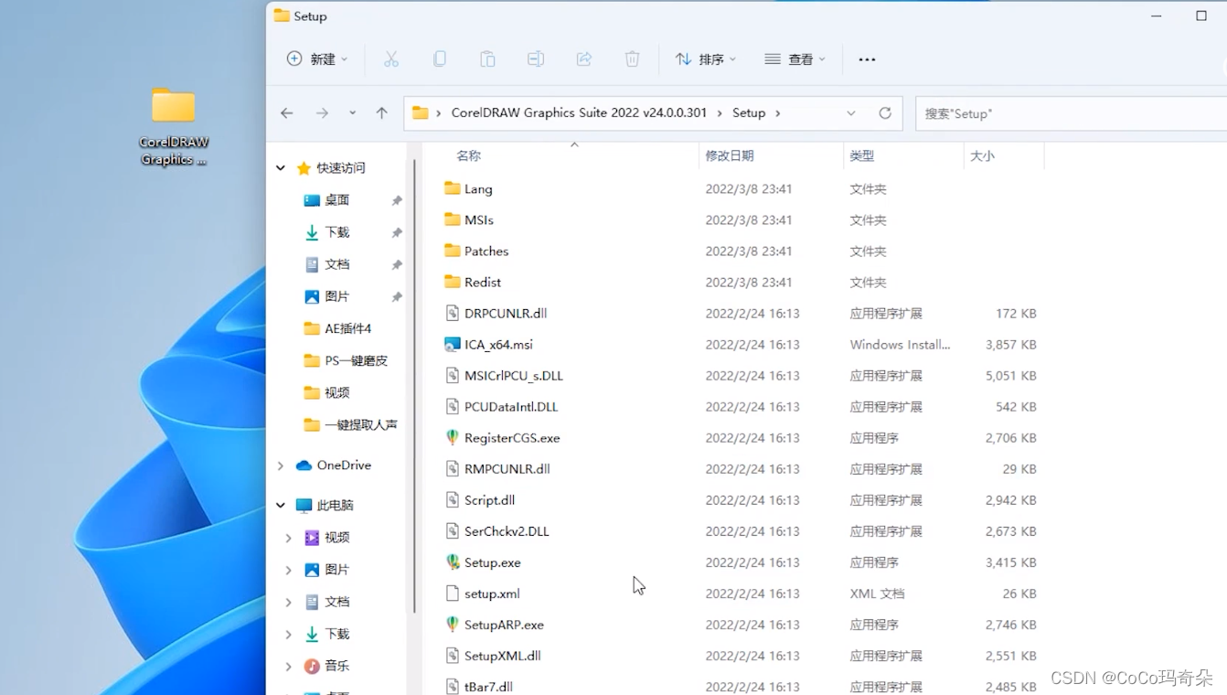The width and height of the screenshot is (1227, 695).
Task: Open the three-dots more options menu
Action: pos(867,59)
